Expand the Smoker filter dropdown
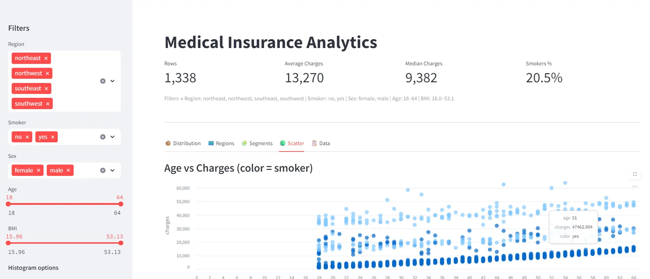This screenshot has height=279, width=650. (x=112, y=137)
